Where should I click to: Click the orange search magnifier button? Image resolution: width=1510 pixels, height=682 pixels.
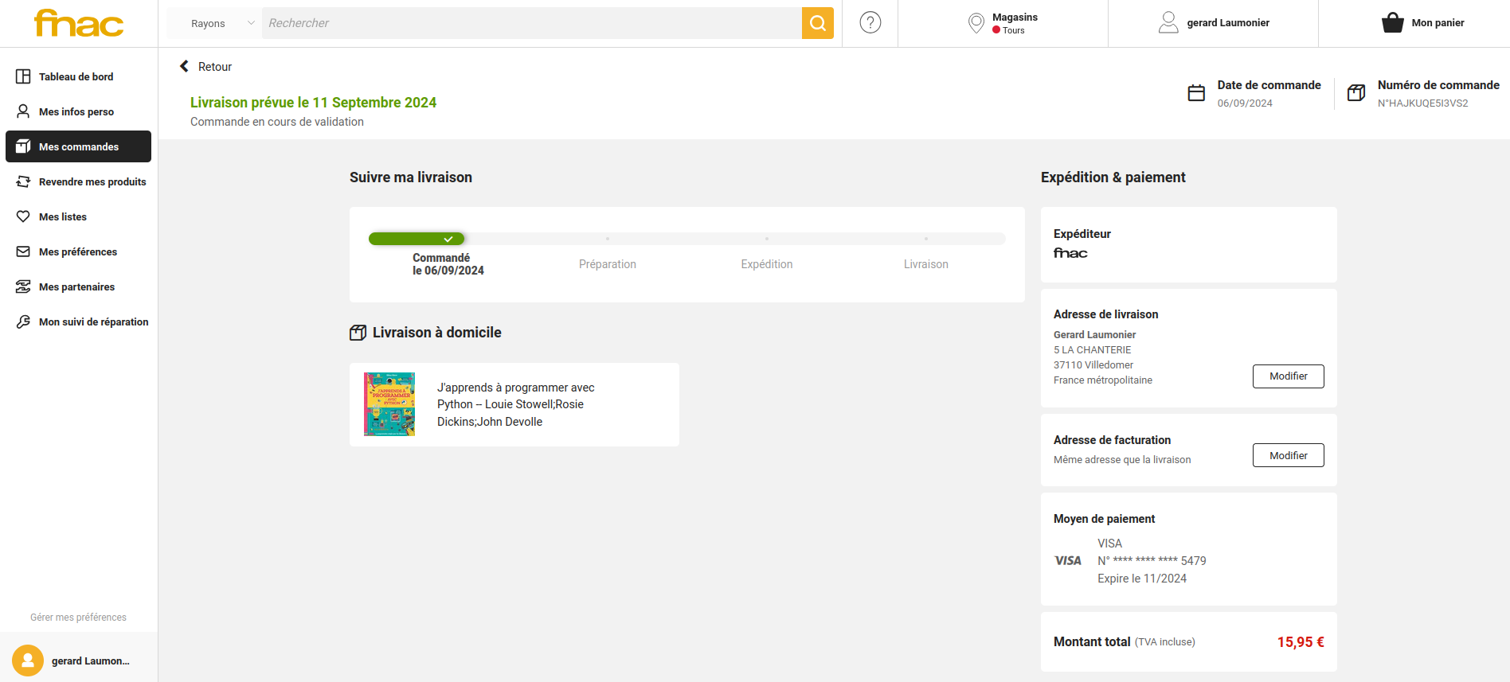pos(817,23)
